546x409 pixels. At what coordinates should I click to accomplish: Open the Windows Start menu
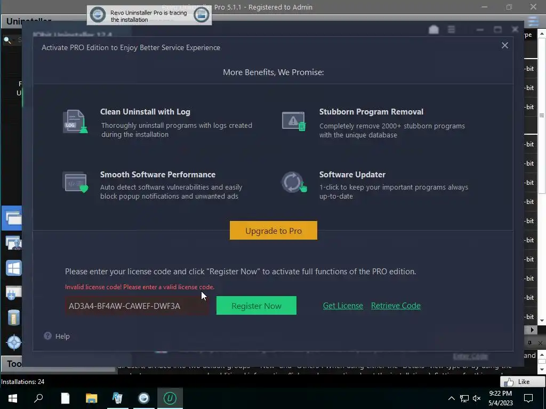(x=13, y=398)
